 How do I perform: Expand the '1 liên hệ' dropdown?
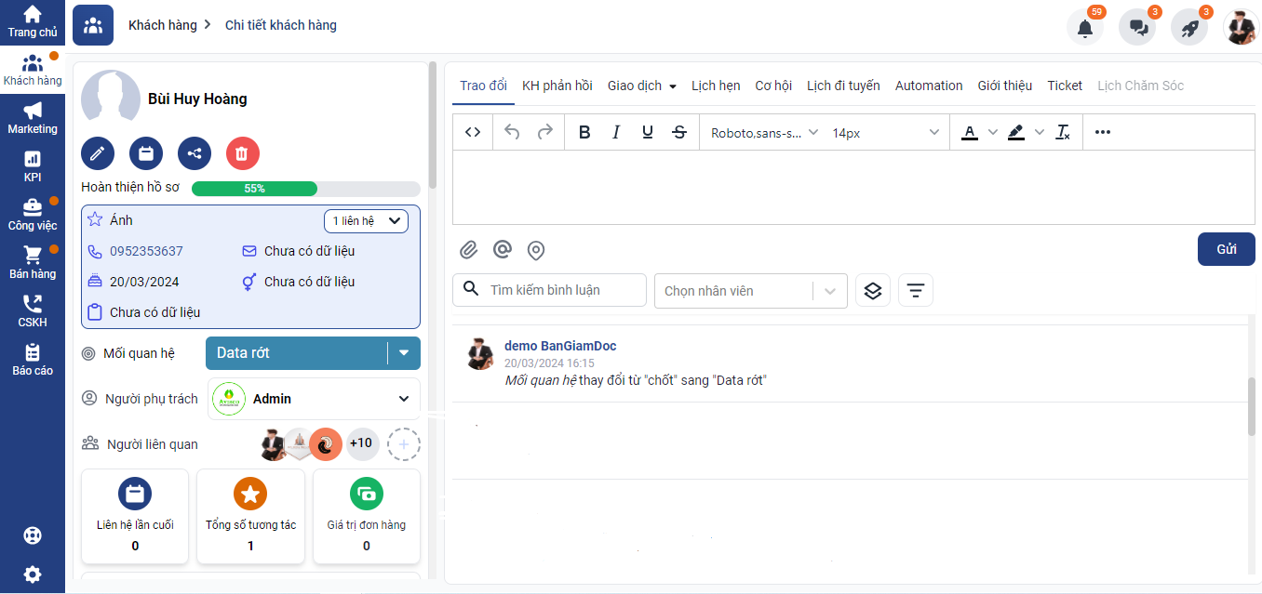click(366, 220)
